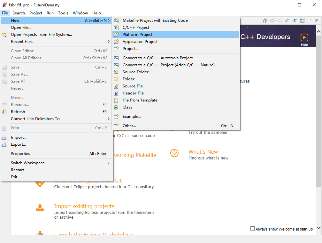
Task: Click the Welcome Home icon in toolbar
Action: pyautogui.click(x=265, y=20)
